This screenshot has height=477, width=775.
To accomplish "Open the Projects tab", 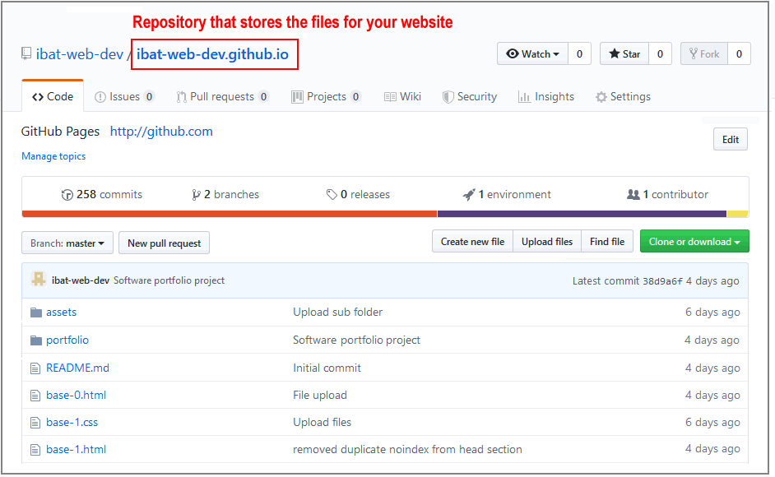I will [x=327, y=97].
